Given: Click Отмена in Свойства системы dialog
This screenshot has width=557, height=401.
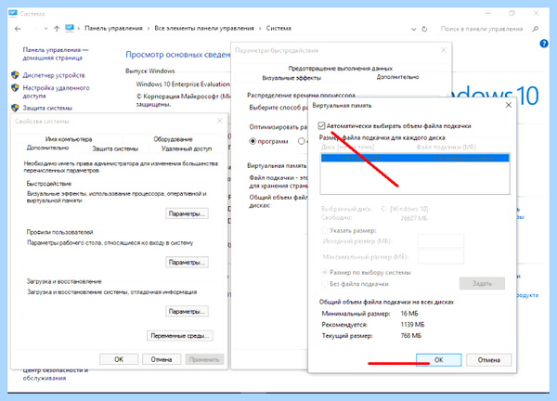Looking at the screenshot, I should (162, 359).
